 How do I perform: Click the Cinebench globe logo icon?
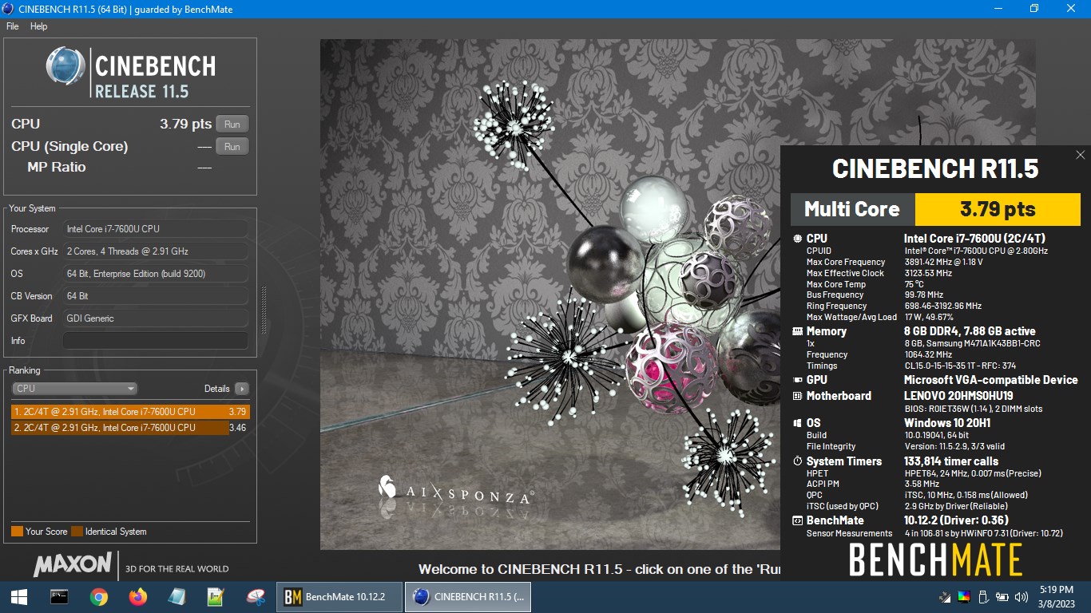click(x=65, y=66)
